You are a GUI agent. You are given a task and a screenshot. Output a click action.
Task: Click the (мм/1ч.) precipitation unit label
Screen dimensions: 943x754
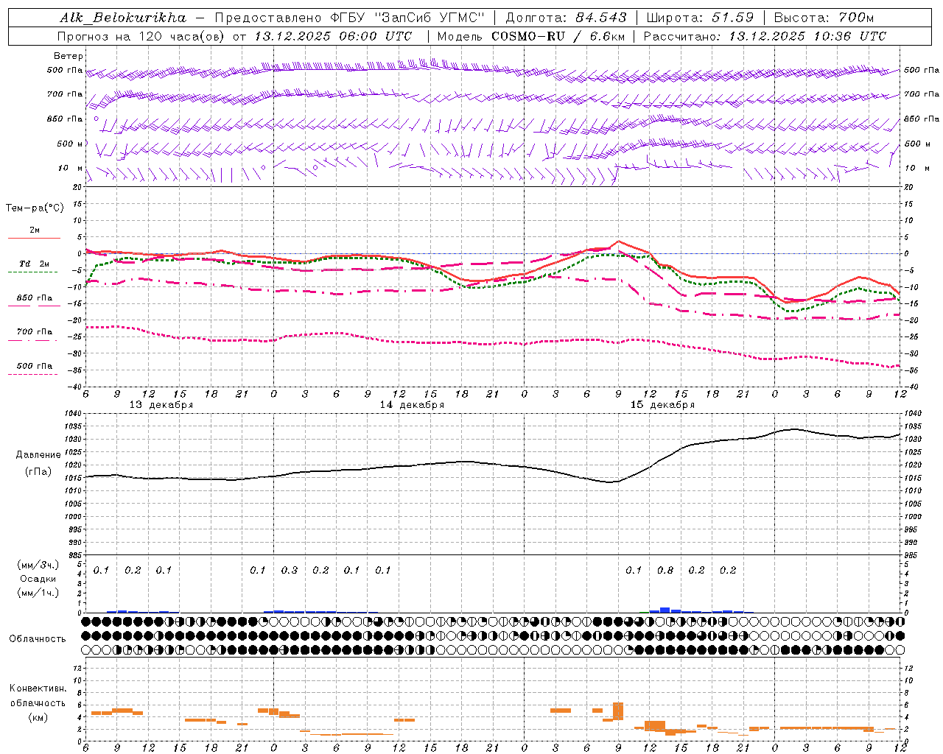point(38,593)
